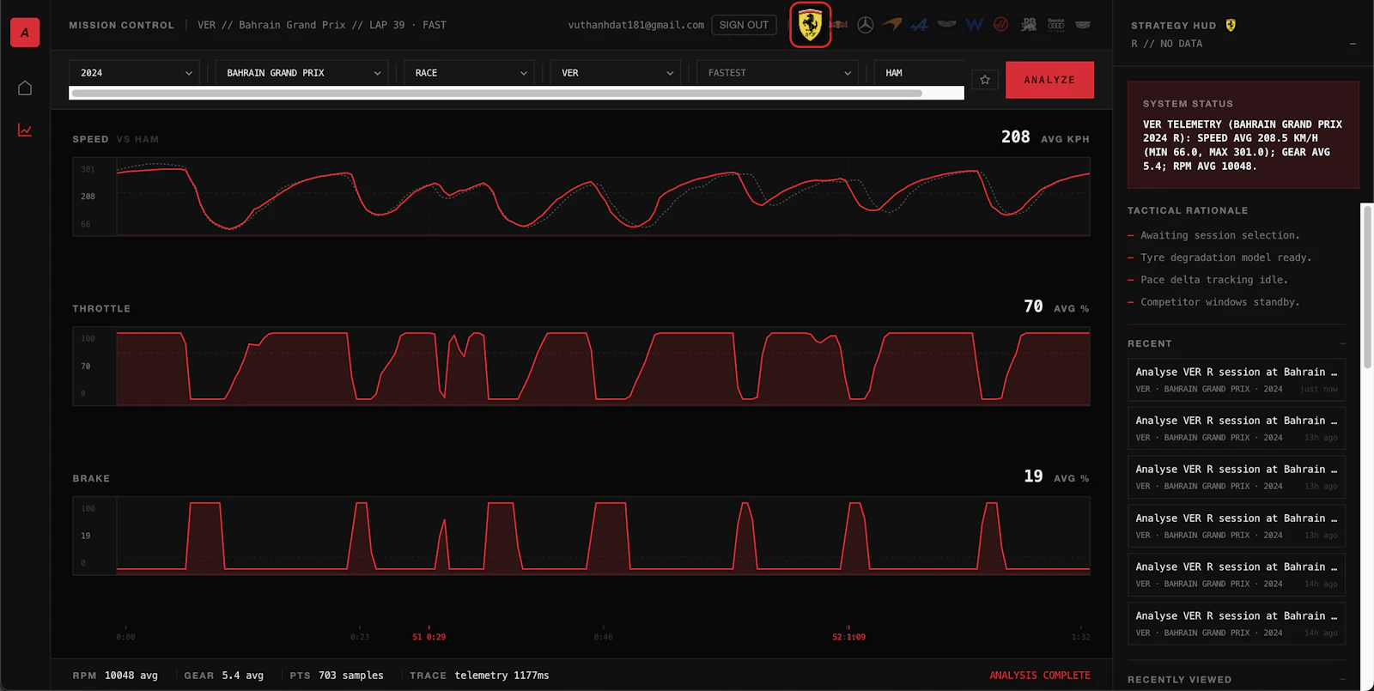
Task: Select the Haas team logo
Action: (x=1001, y=25)
